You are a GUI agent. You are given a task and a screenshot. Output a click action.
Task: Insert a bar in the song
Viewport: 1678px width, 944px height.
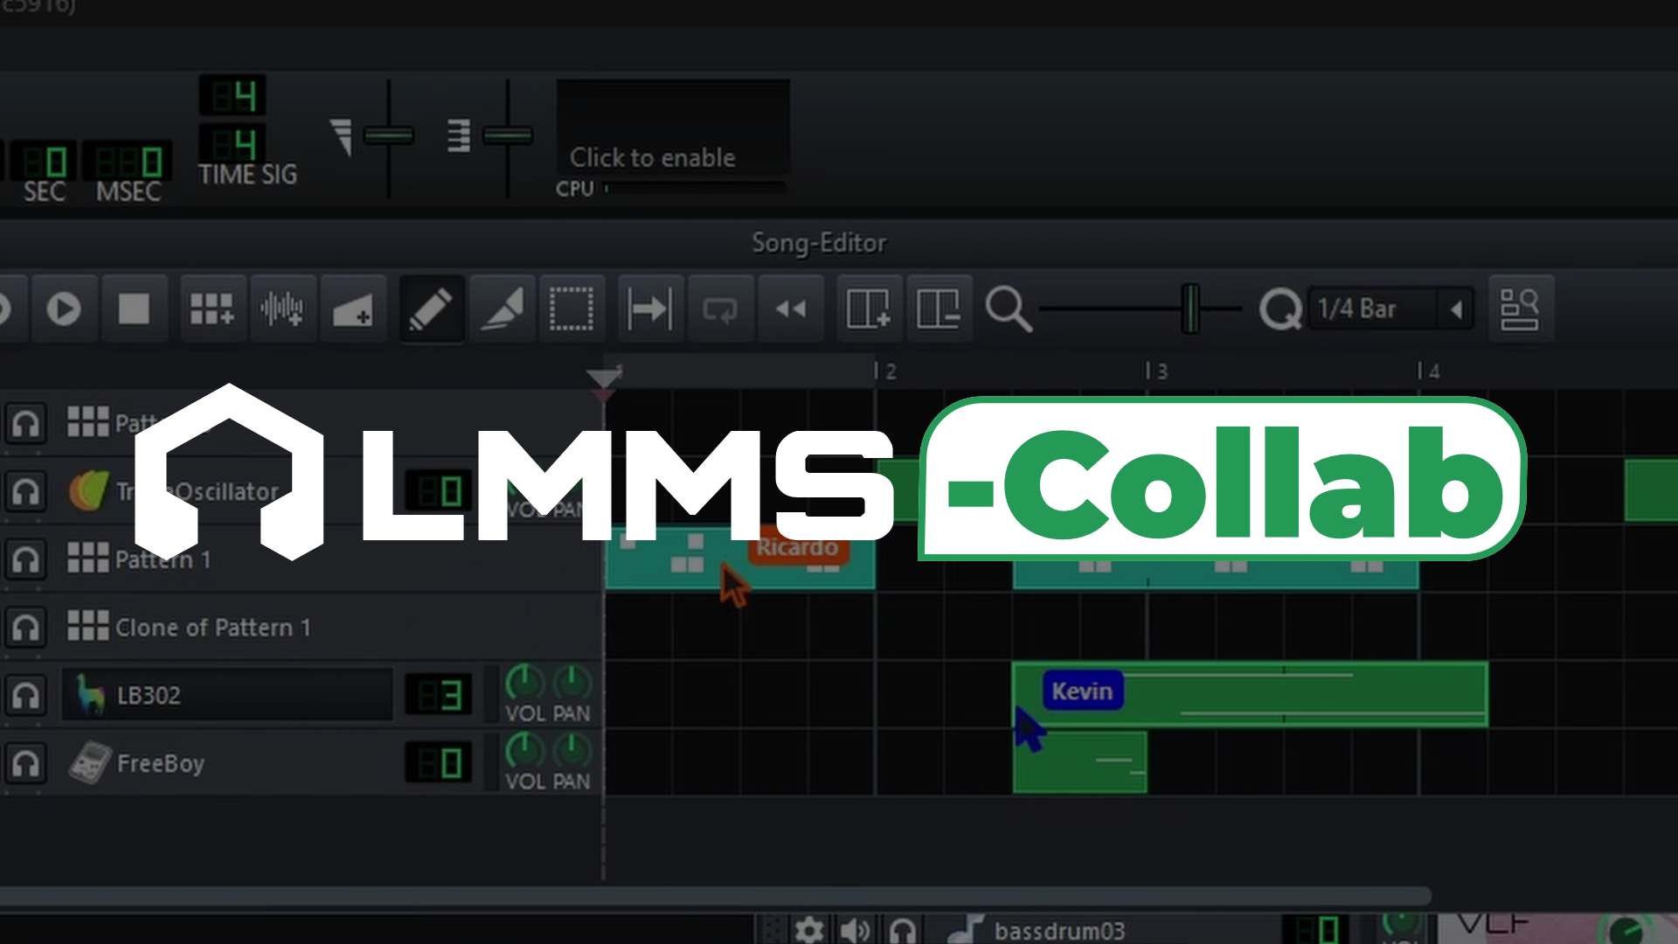tap(869, 309)
